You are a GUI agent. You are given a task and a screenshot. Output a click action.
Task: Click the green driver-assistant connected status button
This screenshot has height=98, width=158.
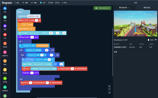[x=102, y=8]
